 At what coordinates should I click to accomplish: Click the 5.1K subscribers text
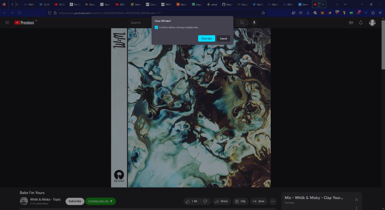[39, 204]
